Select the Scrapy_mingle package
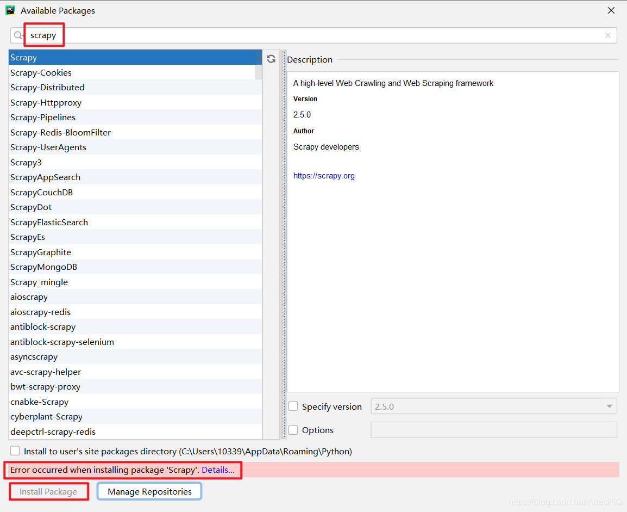Image resolution: width=627 pixels, height=512 pixels. tap(135, 282)
